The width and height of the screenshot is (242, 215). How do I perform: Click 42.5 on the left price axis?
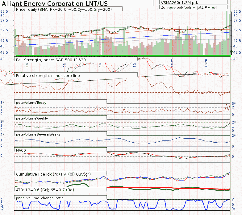[x=4, y=52]
